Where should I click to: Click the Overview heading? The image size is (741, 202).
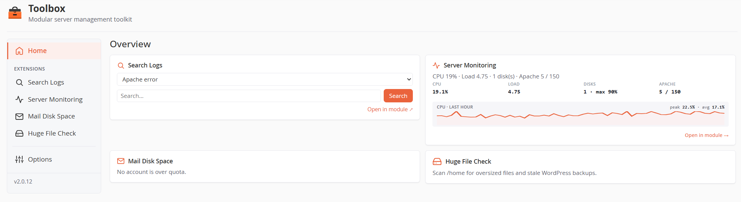[130, 44]
